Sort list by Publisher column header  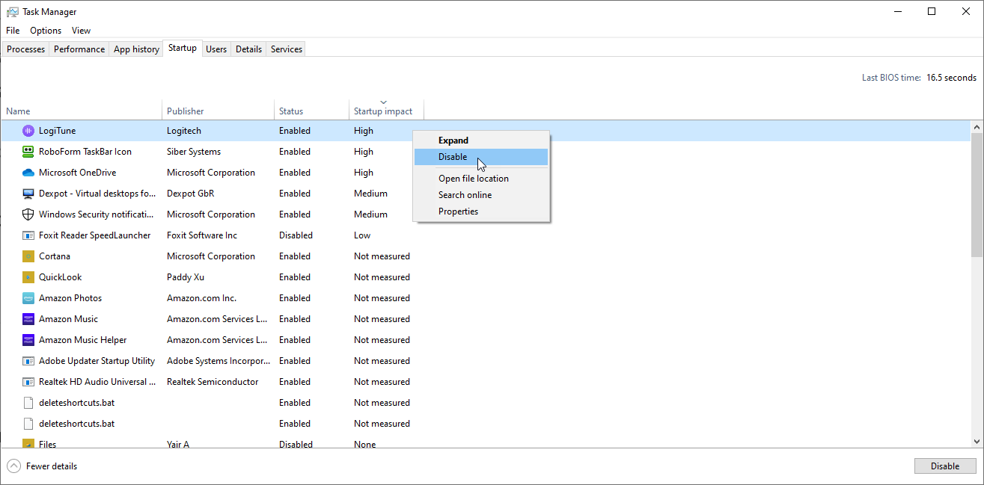click(x=186, y=111)
